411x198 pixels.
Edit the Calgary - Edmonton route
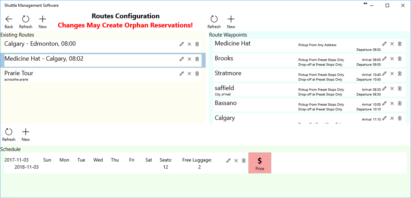182,44
